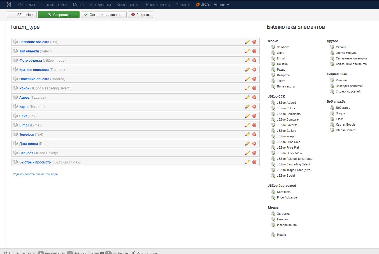
Task: Click pencil edit icon for Название объекта
Action: pos(247,42)
